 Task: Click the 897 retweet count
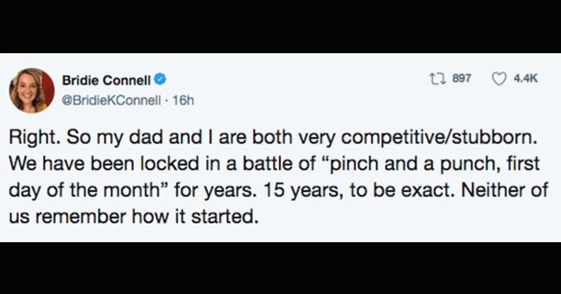pos(461,80)
